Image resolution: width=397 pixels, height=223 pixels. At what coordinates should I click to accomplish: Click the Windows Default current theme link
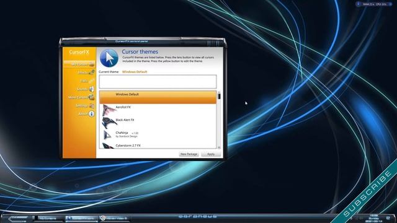click(135, 72)
